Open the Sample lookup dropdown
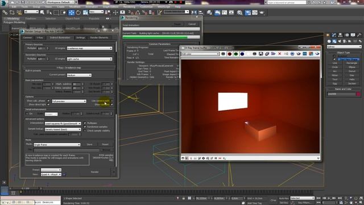The width and height of the screenshot is (364, 205). (63, 129)
